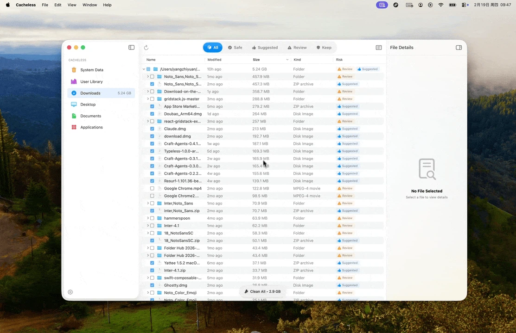Viewport: 516px width, 333px height.
Task: Collapse the /Users/yangzhiyuan folder
Action: [x=143, y=69]
